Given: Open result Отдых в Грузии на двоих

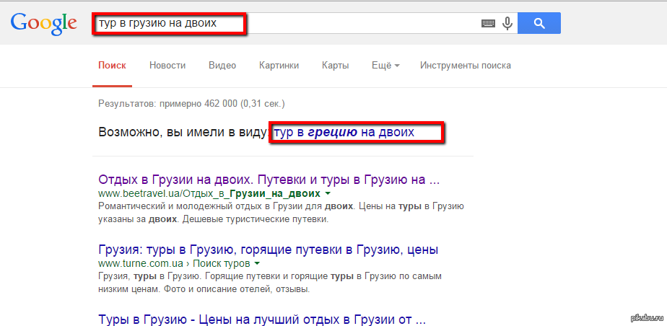Looking at the screenshot, I should click(269, 180).
